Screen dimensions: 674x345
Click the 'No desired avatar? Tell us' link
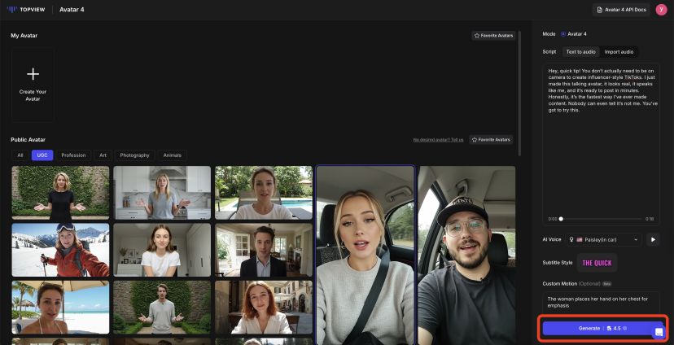tap(438, 139)
